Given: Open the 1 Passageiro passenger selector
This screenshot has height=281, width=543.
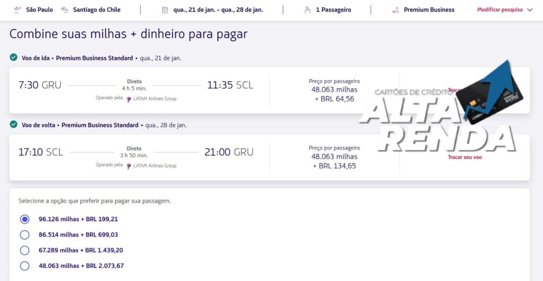Looking at the screenshot, I should coord(333,10).
